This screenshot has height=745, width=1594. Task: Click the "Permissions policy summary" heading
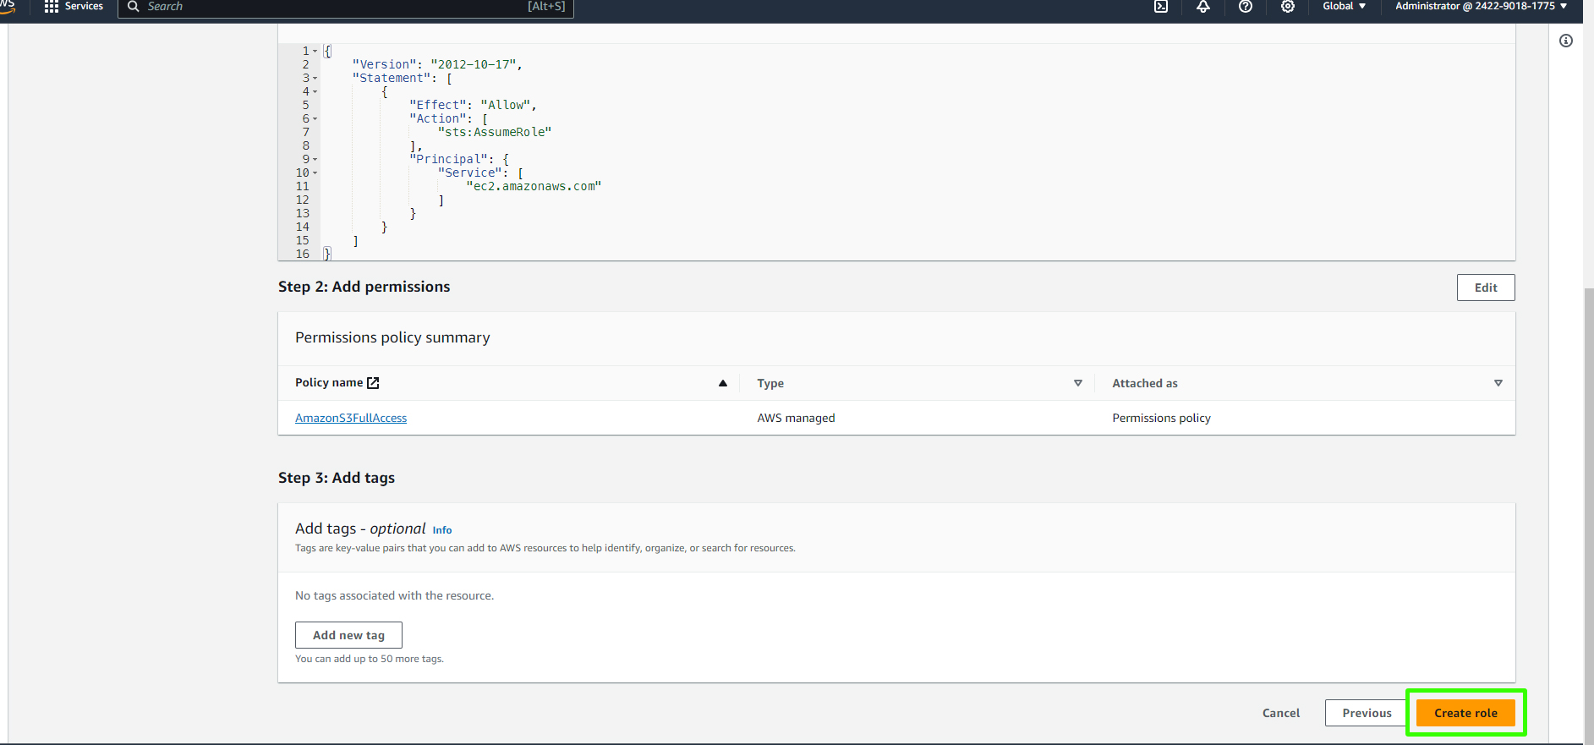click(392, 337)
